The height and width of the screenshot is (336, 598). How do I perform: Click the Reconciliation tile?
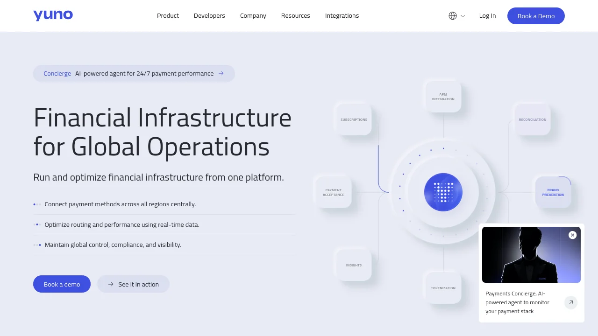tap(532, 119)
